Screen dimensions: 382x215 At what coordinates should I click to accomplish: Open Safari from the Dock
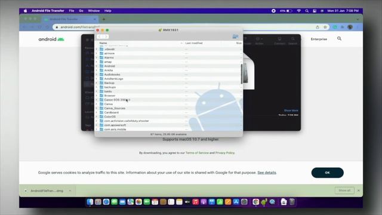point(106,202)
